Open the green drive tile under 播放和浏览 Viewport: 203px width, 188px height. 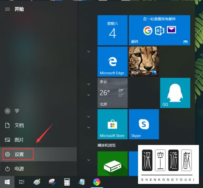tap(112, 164)
